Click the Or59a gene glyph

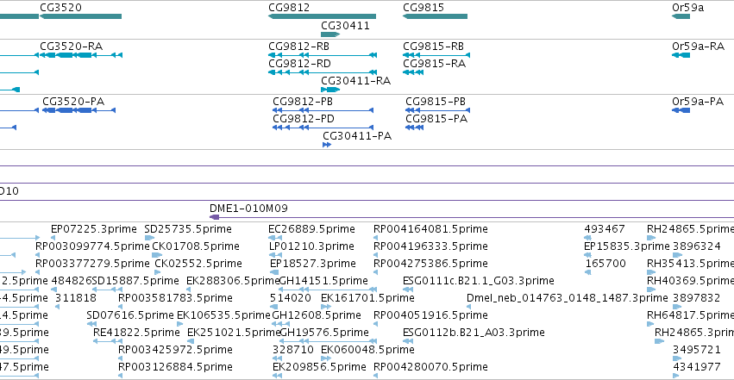click(681, 16)
